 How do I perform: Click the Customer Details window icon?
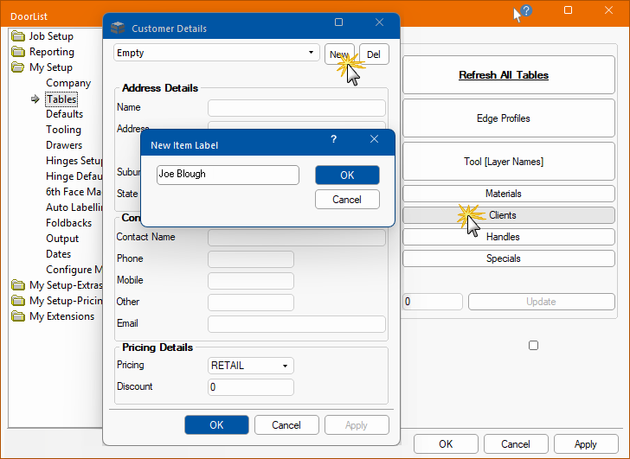(x=119, y=29)
